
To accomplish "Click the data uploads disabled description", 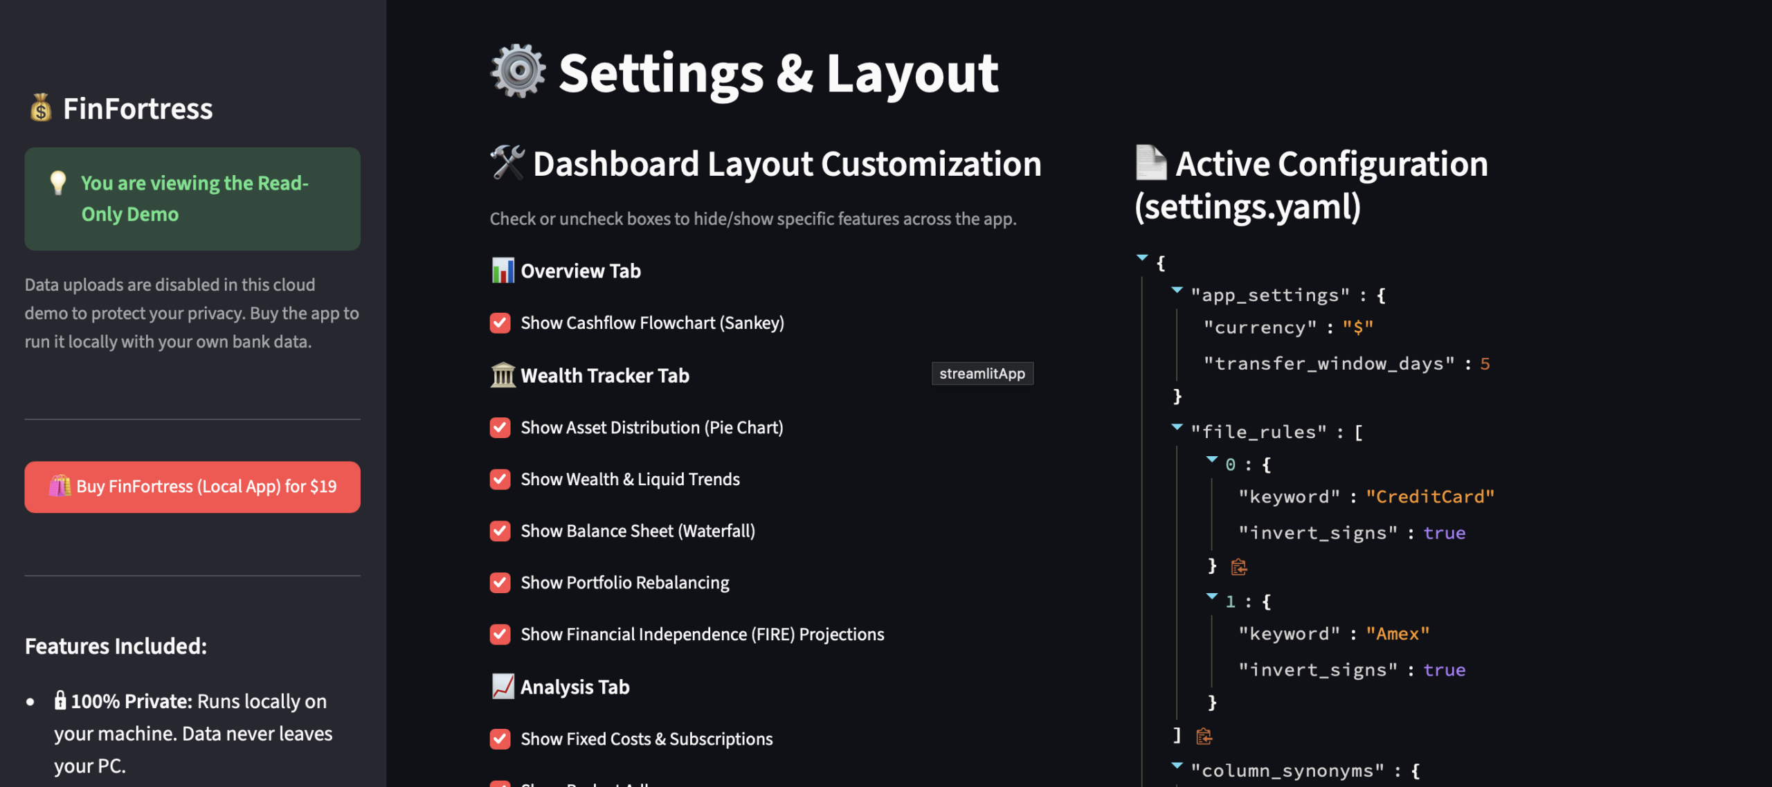I will [192, 313].
